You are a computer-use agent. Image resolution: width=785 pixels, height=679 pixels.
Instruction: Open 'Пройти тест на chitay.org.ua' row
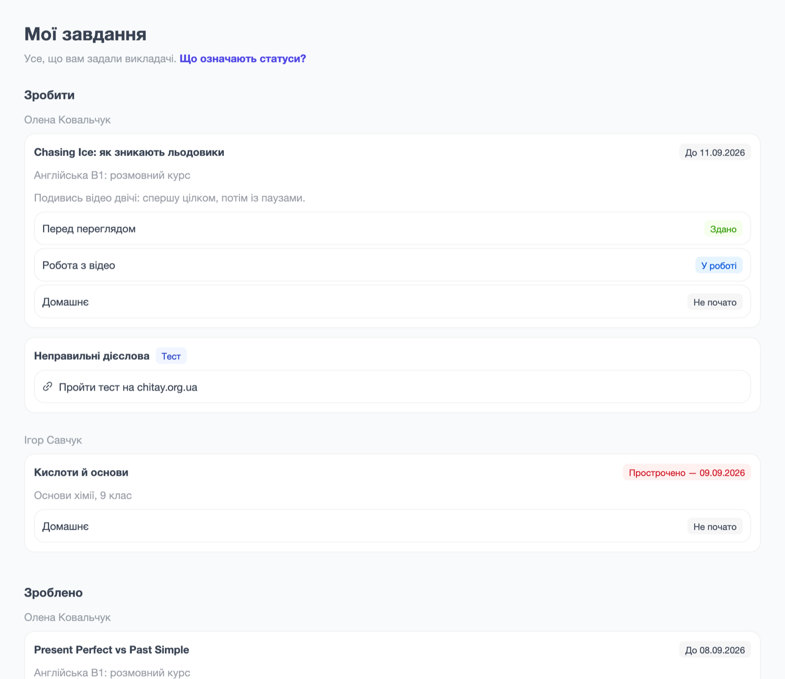tap(392, 387)
